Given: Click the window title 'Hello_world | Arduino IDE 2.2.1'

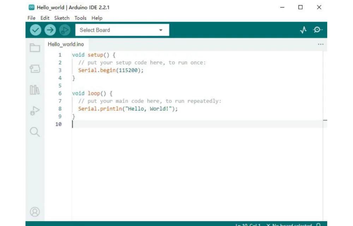Looking at the screenshot, I should point(73,7).
